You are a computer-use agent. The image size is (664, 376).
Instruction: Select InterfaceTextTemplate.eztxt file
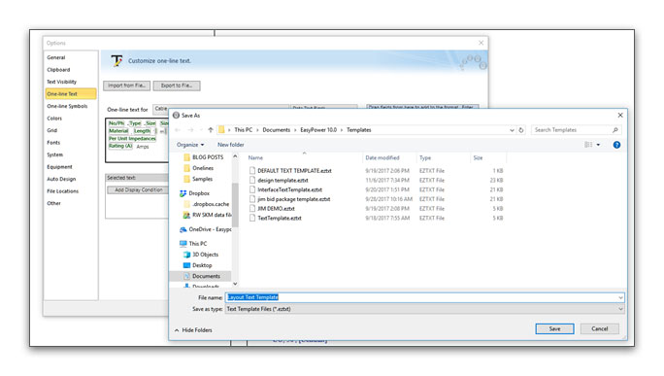[289, 189]
